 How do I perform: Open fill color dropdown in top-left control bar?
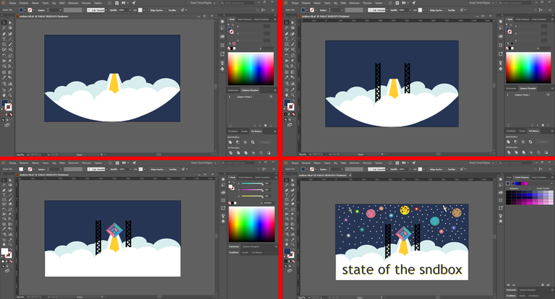click(25, 10)
